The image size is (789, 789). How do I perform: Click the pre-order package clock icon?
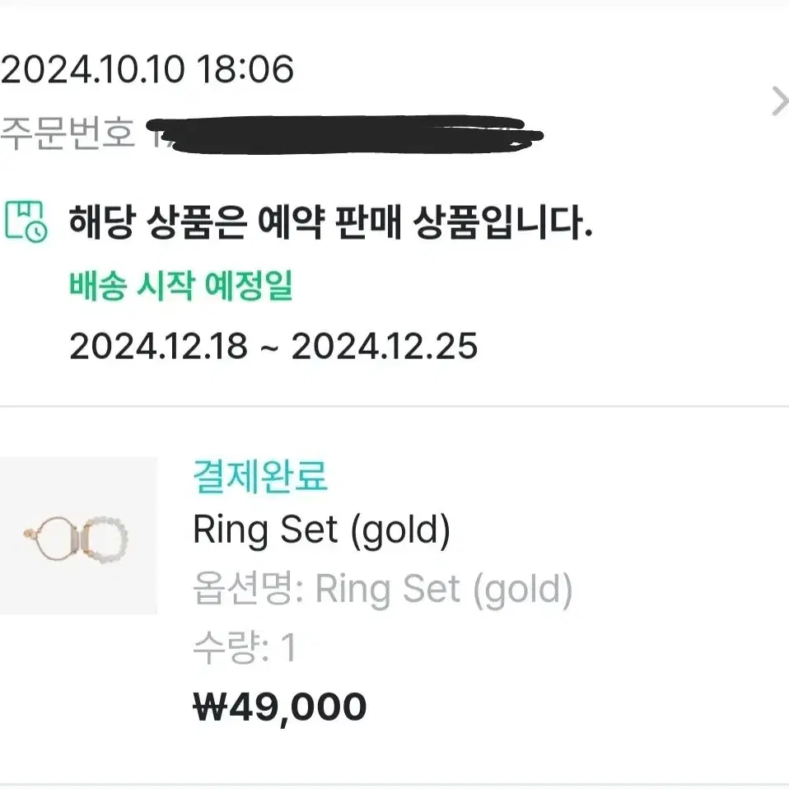[x=26, y=222]
